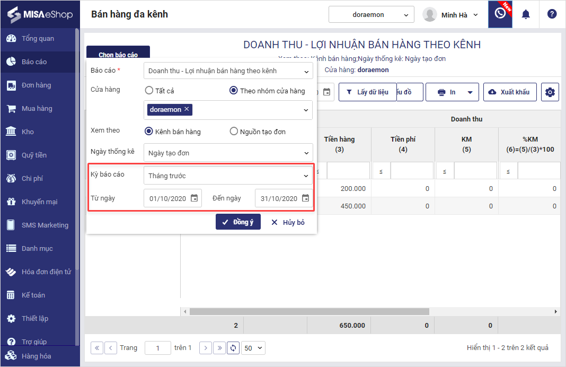Open Mua hàng sidebar section
This screenshot has width=566, height=367.
click(x=38, y=108)
